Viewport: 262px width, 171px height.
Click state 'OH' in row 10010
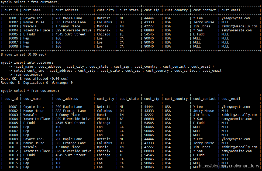click(122, 143)
